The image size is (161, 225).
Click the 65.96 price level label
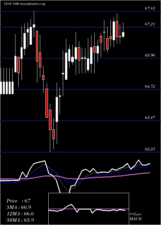click(150, 55)
